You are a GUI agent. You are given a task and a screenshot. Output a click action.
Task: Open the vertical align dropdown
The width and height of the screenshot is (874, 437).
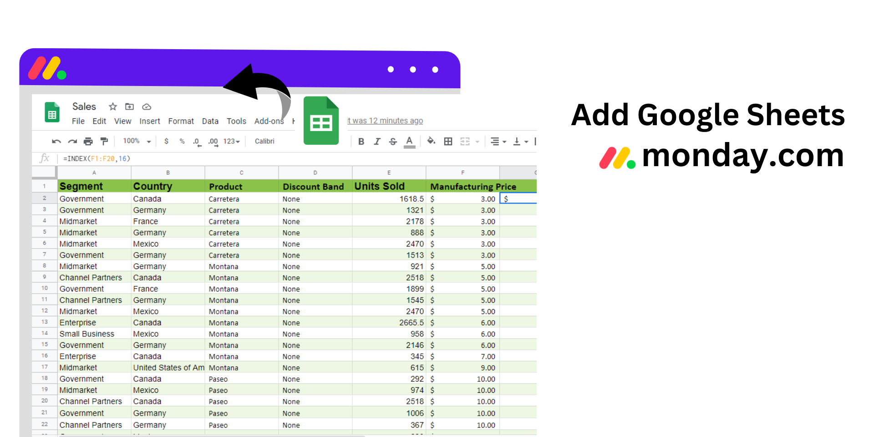[x=521, y=142]
